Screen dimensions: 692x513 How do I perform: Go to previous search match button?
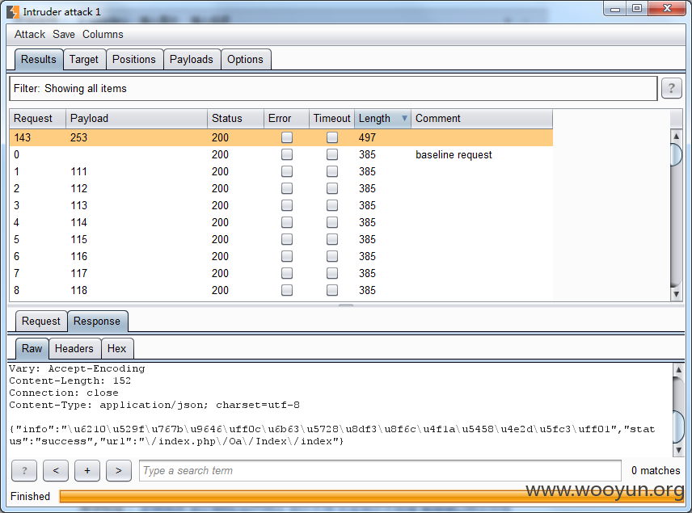click(56, 471)
